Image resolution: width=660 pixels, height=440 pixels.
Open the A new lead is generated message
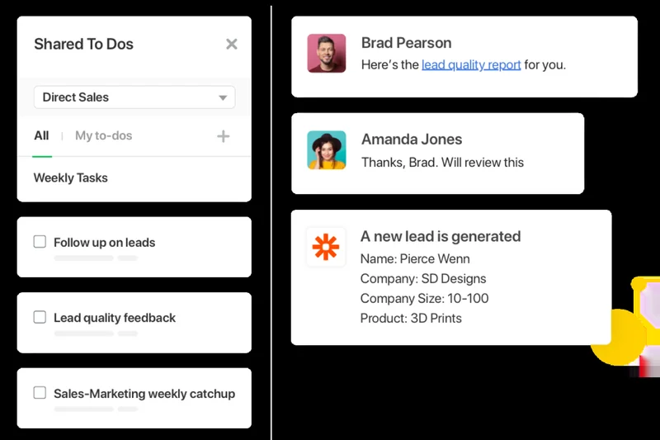pos(440,236)
